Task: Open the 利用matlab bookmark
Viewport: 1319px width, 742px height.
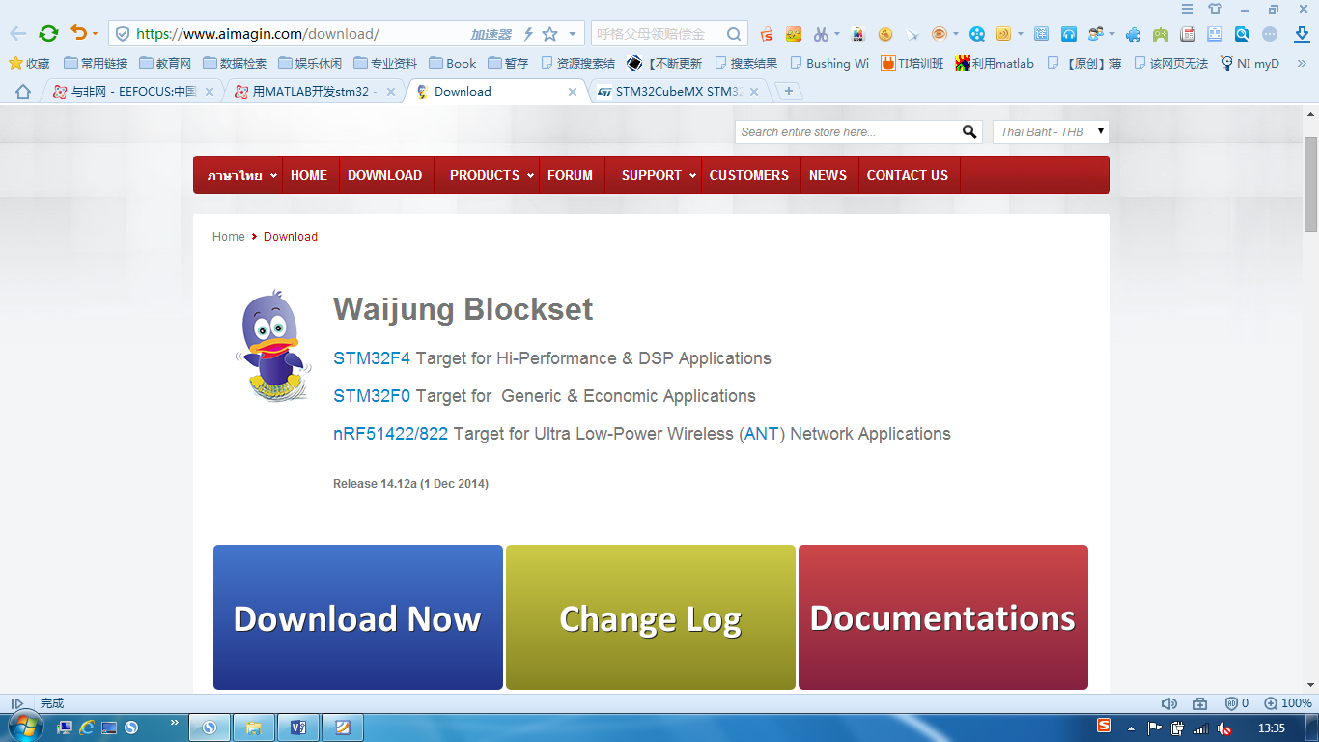Action: (x=995, y=63)
